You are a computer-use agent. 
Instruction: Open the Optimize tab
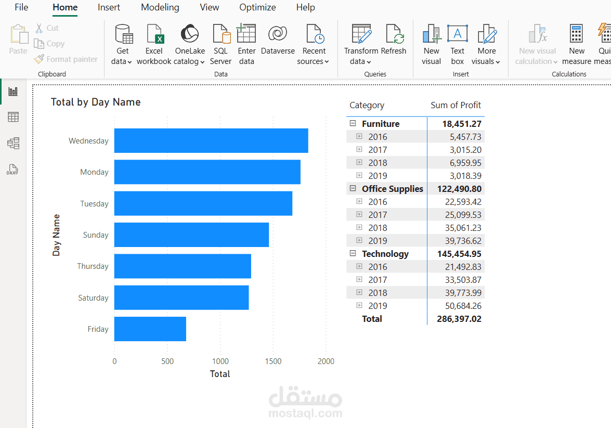[257, 7]
